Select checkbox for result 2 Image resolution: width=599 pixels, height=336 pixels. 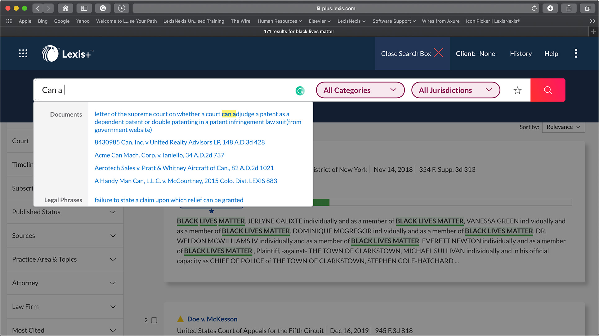coord(154,320)
